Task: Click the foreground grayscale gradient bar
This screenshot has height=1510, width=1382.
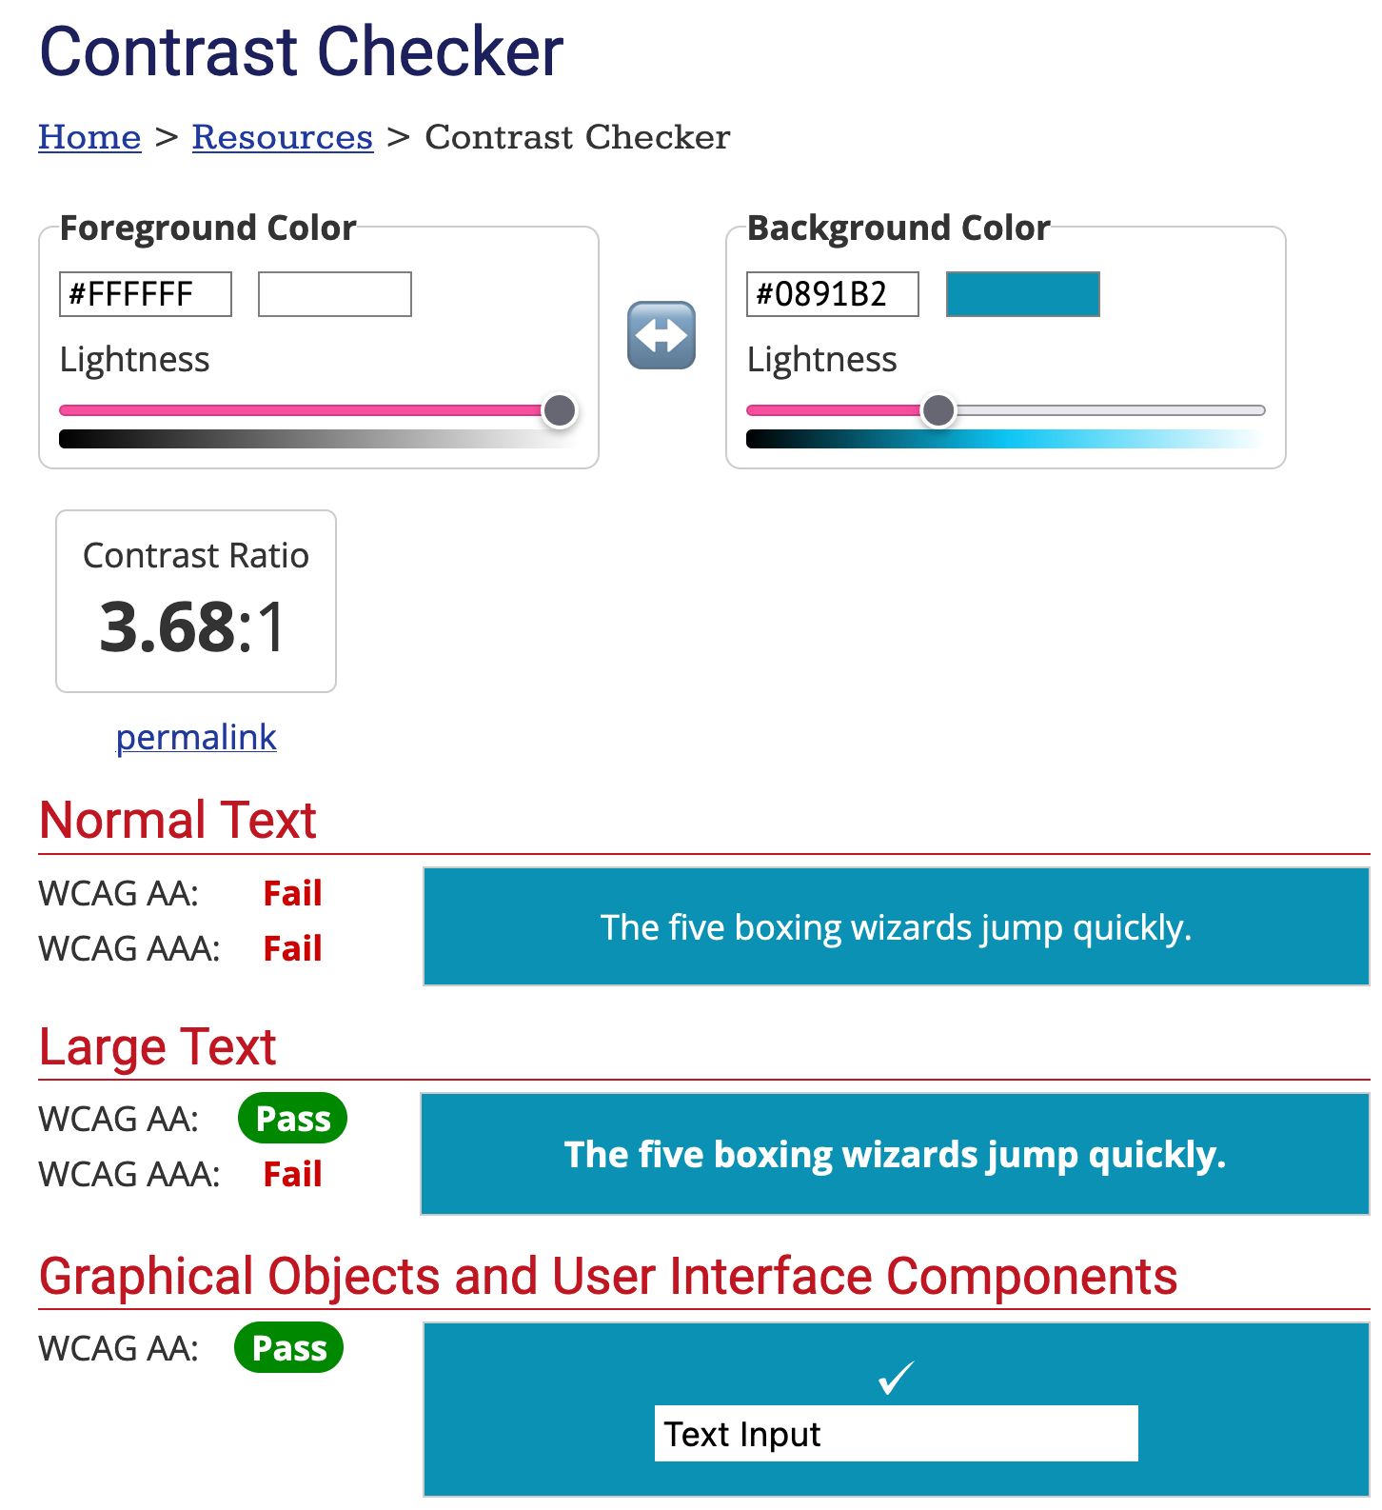Action: click(319, 439)
